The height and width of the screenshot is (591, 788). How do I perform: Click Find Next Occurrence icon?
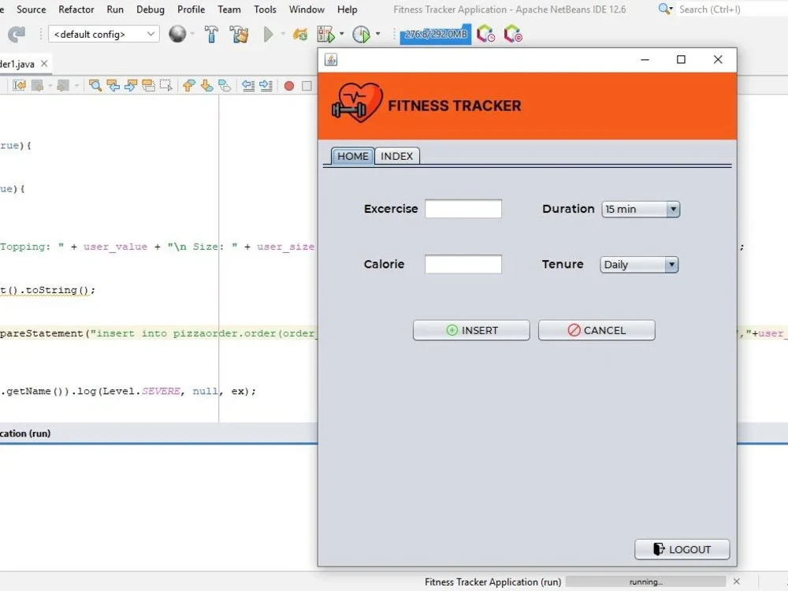131,85
